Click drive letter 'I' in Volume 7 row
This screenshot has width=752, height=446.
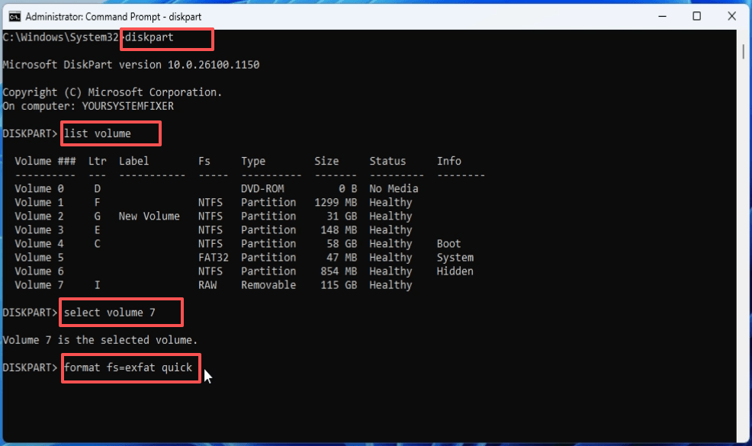coord(98,285)
